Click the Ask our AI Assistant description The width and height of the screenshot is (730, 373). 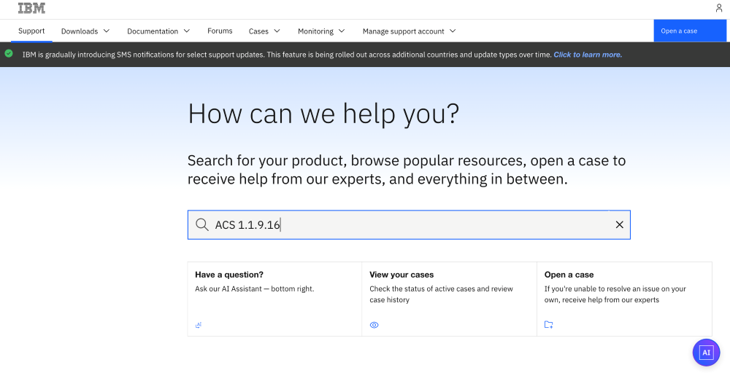point(255,289)
